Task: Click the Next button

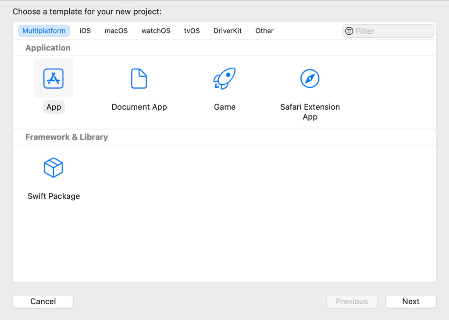Action: tap(410, 302)
